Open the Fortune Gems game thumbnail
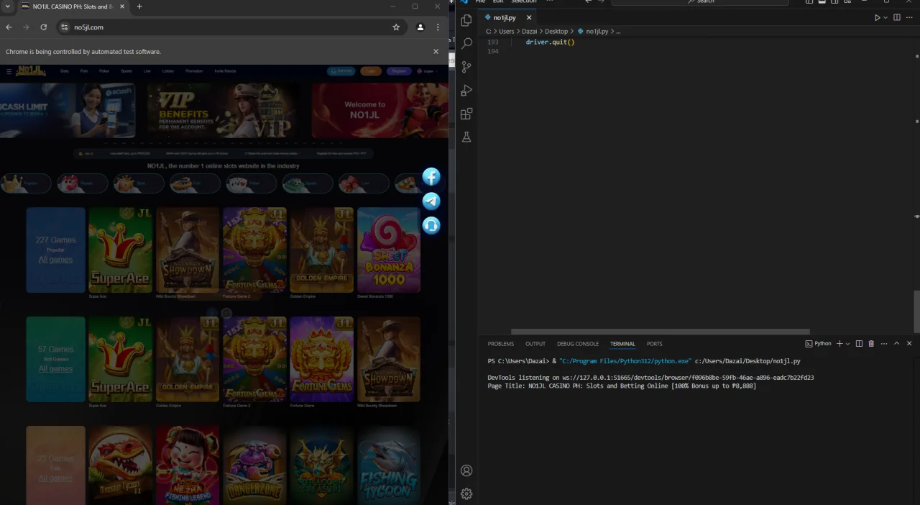The width and height of the screenshot is (920, 505). tap(321, 359)
